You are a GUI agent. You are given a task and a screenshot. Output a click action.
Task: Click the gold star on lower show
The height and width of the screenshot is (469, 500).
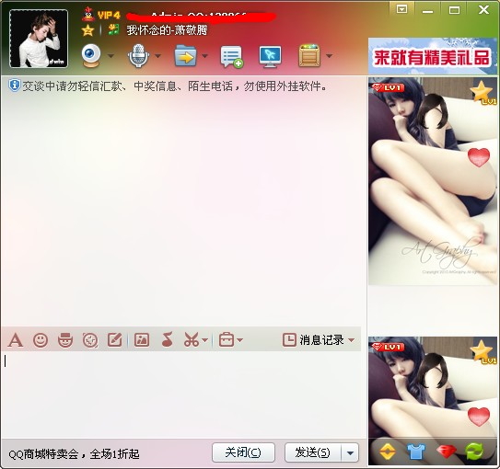[483, 351]
